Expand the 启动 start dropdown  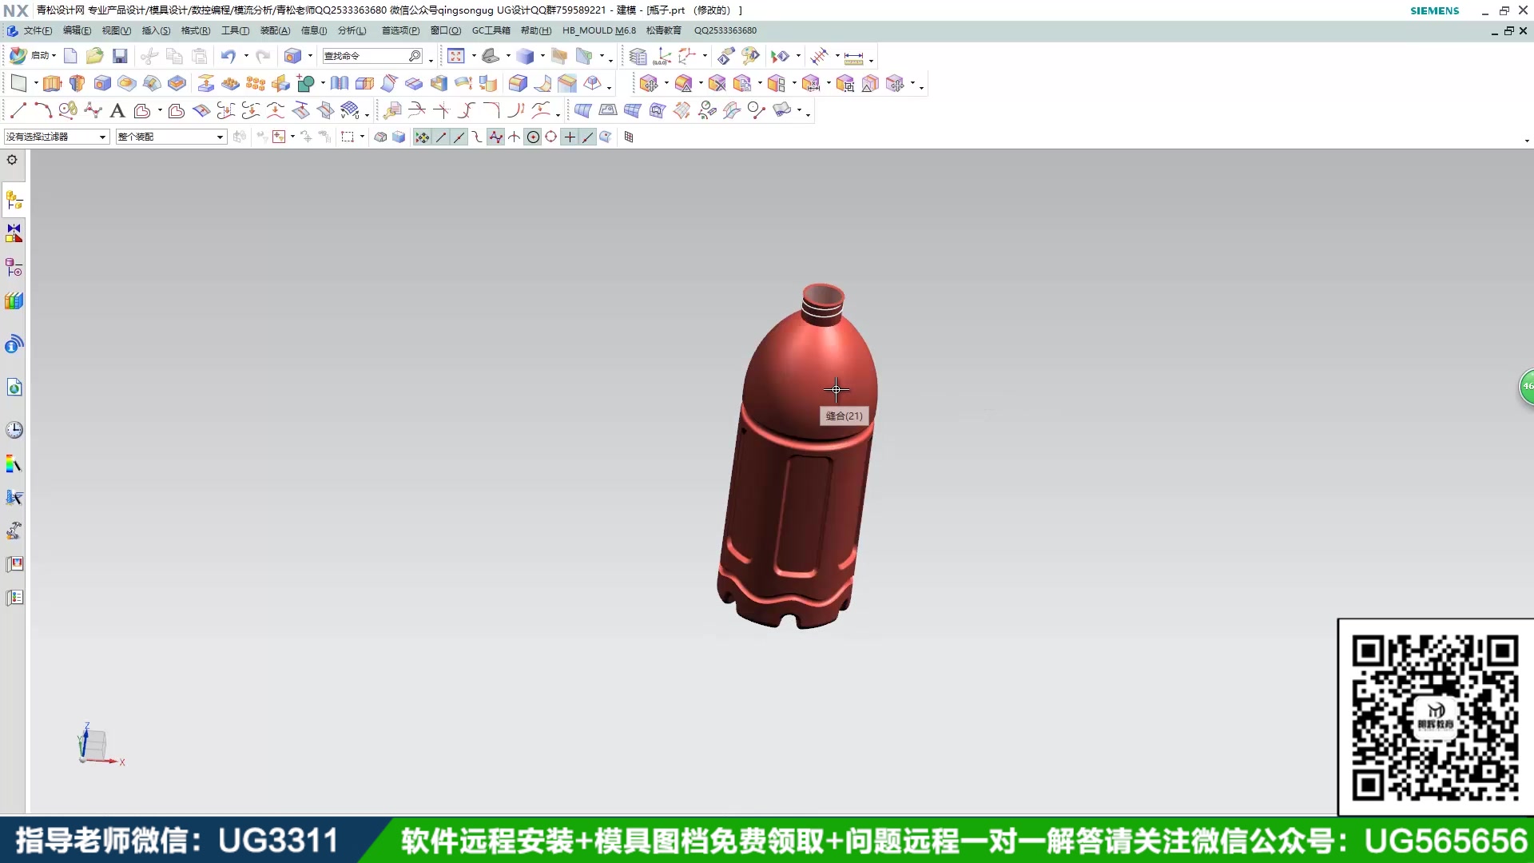(54, 56)
